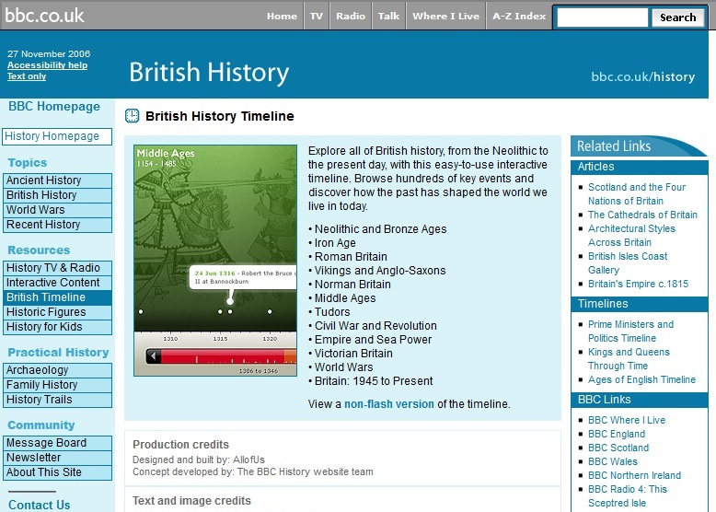
Task: Open History for Kids
Action: click(58, 327)
